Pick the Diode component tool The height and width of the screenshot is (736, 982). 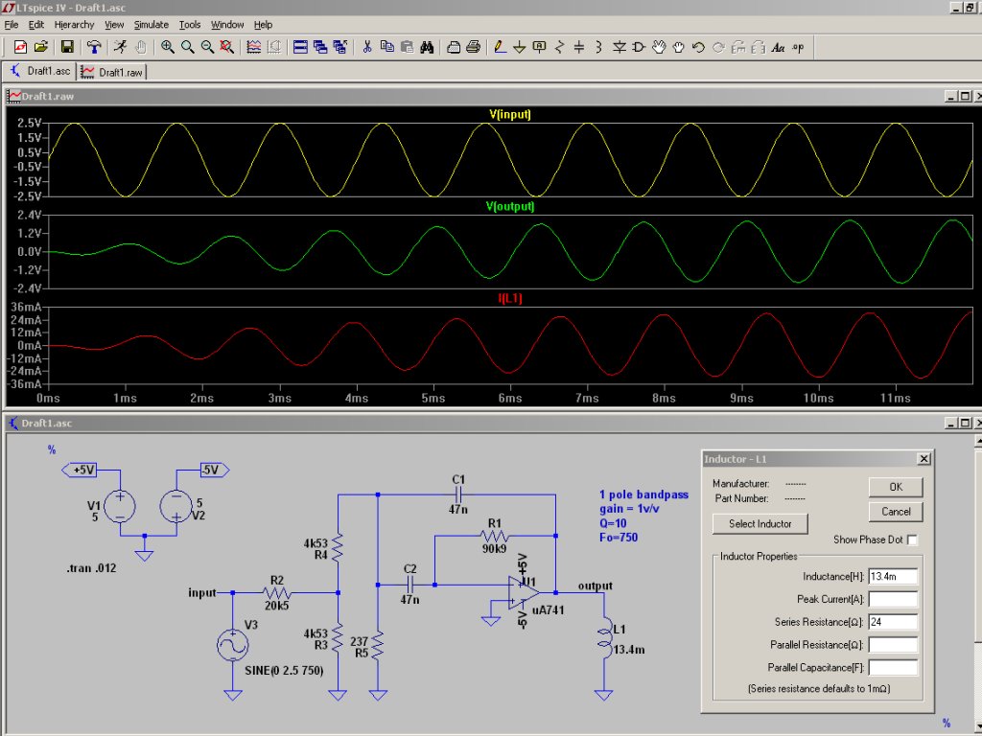(x=620, y=46)
